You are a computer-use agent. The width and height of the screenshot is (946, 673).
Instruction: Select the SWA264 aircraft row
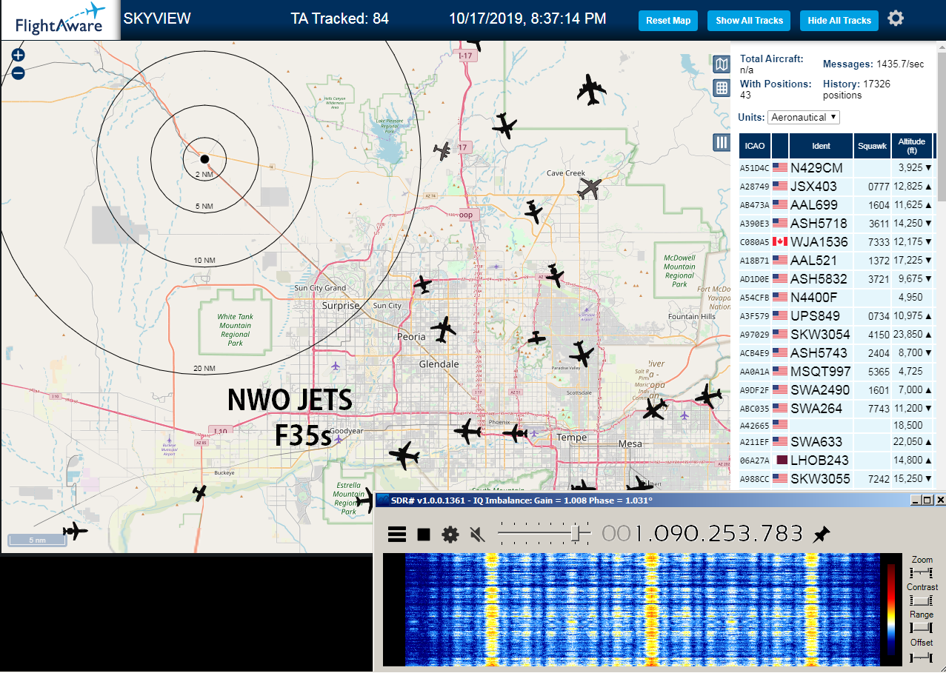pos(837,409)
